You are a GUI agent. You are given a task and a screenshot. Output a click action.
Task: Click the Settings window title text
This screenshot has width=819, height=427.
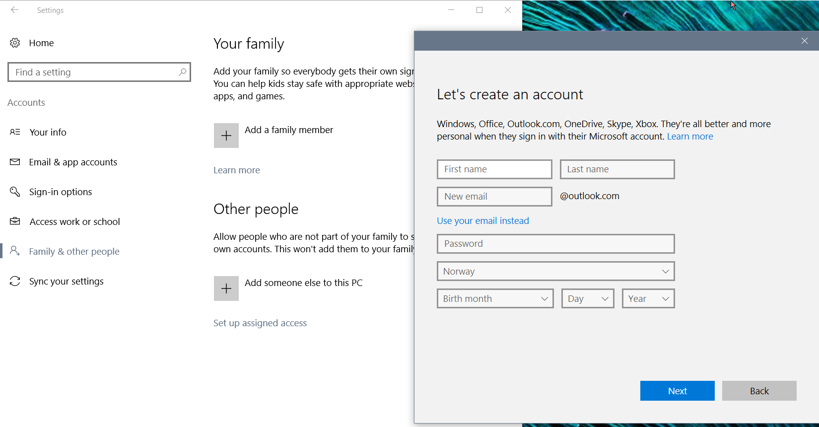(x=50, y=10)
